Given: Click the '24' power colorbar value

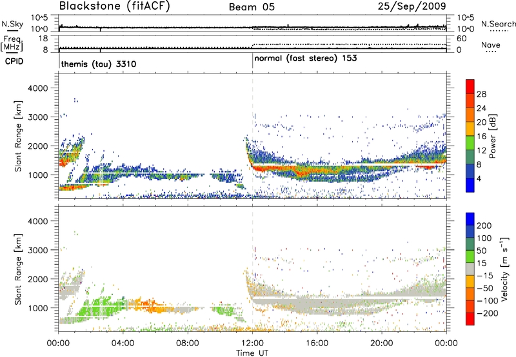Looking at the screenshot, I should pos(481,108).
